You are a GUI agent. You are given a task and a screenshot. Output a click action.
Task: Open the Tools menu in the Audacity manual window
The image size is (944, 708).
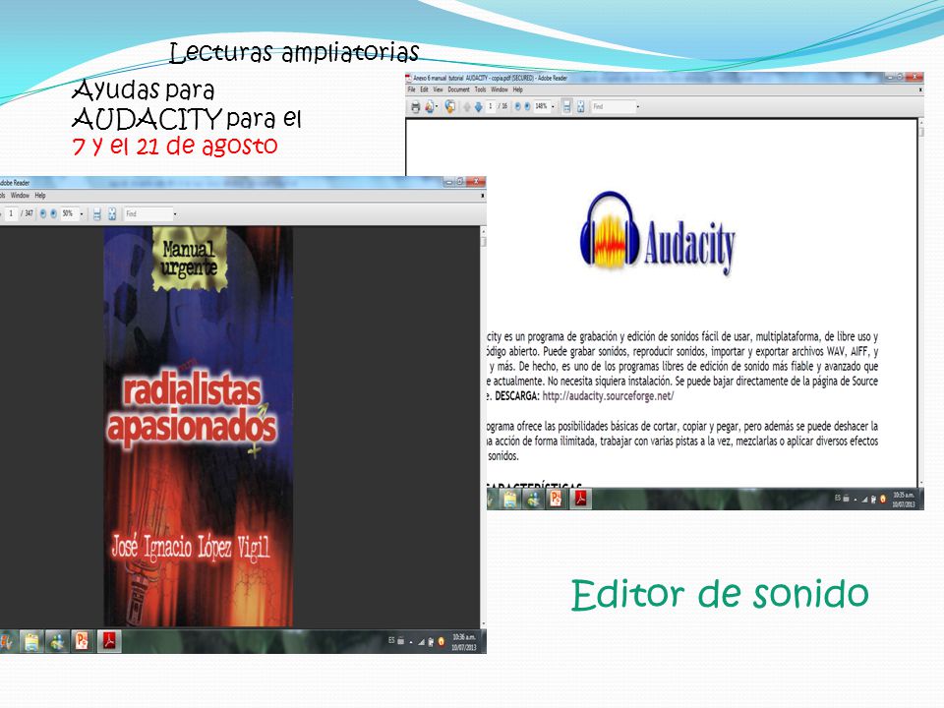481,89
